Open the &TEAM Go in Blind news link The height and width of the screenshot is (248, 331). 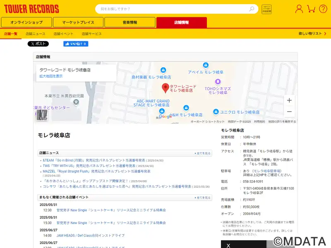(94, 160)
